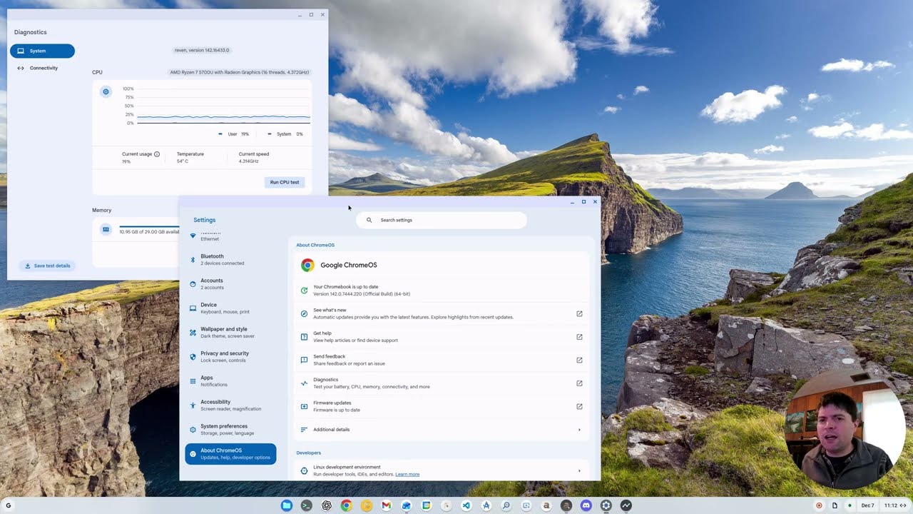Open Accounts settings section
This screenshot has width=913, height=514.
(230, 283)
